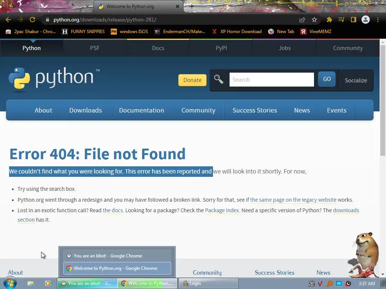This screenshot has height=289, width=386.
Task: Open the media player taskbar icon
Action: click(48, 283)
